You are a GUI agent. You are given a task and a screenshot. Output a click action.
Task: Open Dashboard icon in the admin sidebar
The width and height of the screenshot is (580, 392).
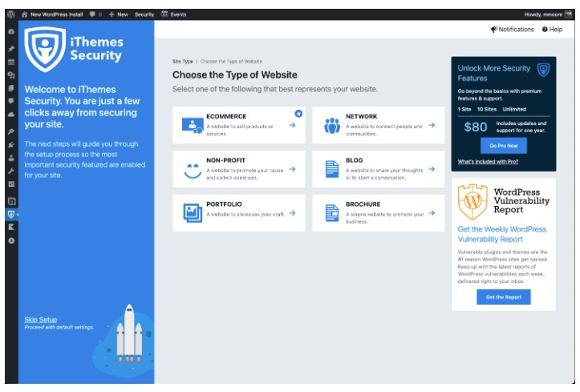coord(10,31)
